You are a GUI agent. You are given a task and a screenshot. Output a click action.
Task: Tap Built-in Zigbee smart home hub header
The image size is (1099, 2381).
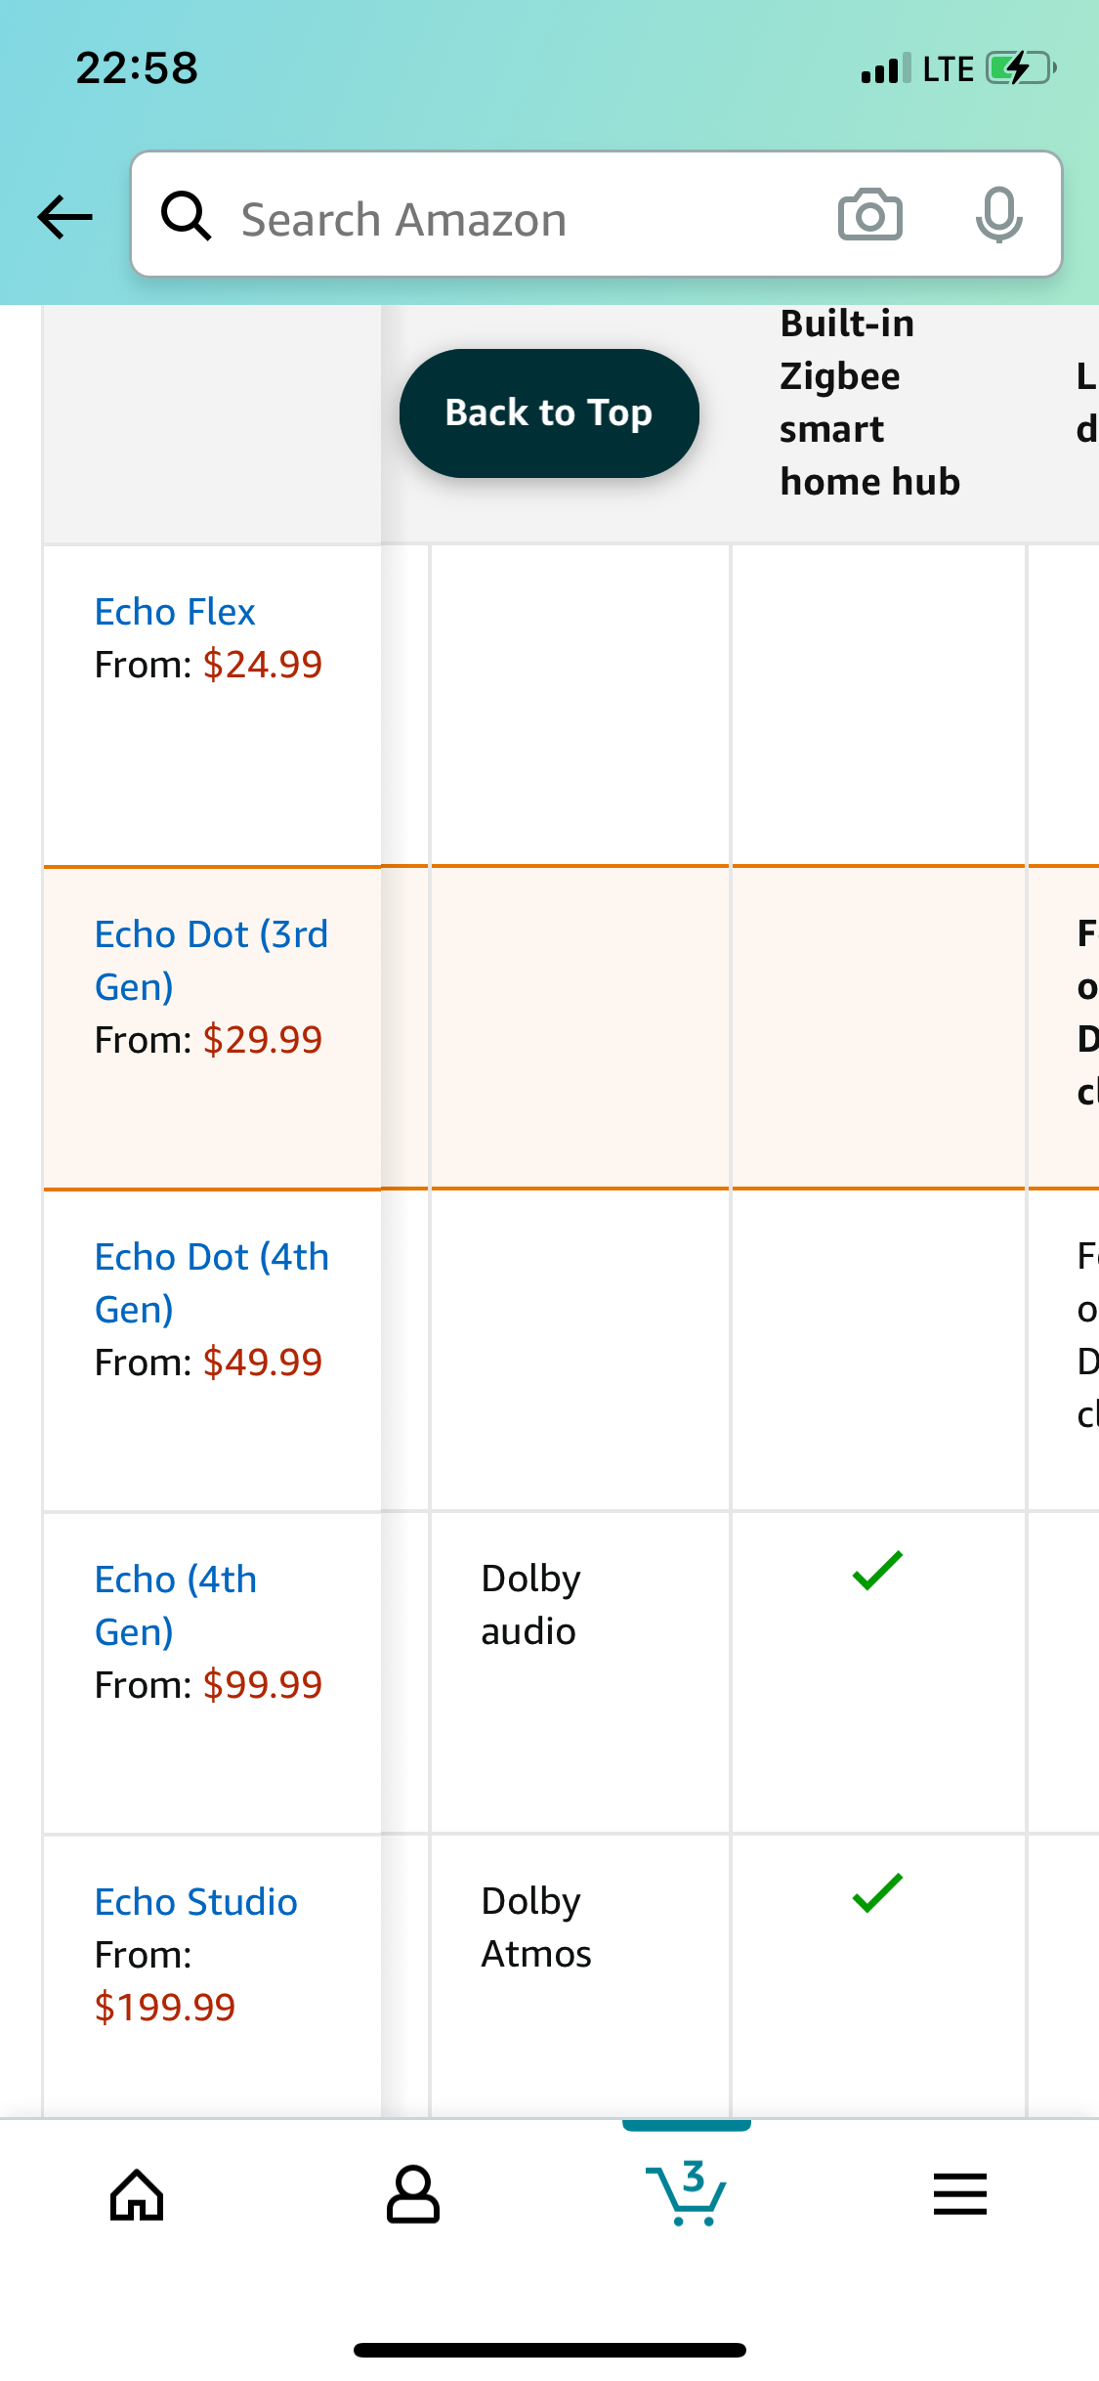click(869, 403)
